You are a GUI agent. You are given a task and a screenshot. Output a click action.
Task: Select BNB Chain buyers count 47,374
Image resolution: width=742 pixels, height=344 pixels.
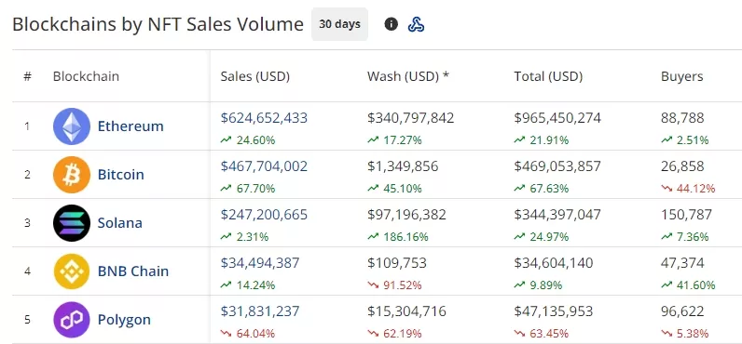click(x=682, y=263)
